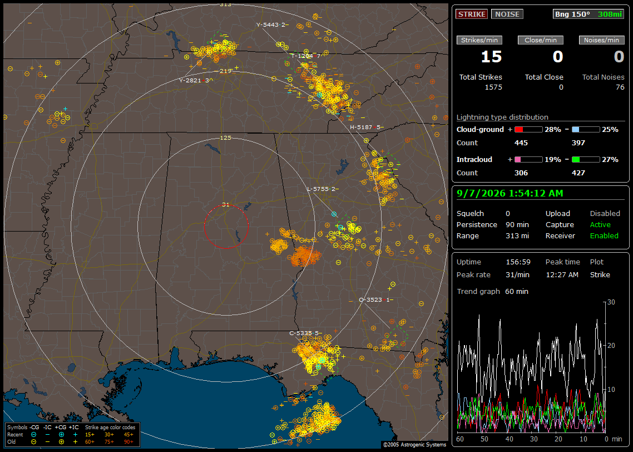This screenshot has height=452, width=633.
Task: Click storm cell label L-5755-2
Action: click(321, 189)
